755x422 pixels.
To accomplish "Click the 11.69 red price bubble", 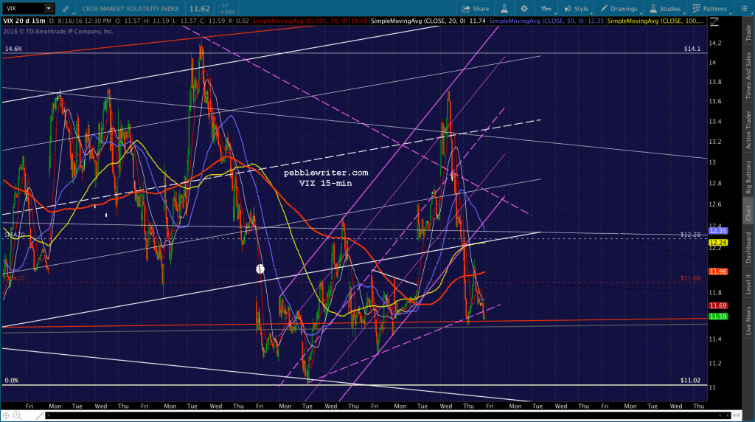I will point(718,305).
